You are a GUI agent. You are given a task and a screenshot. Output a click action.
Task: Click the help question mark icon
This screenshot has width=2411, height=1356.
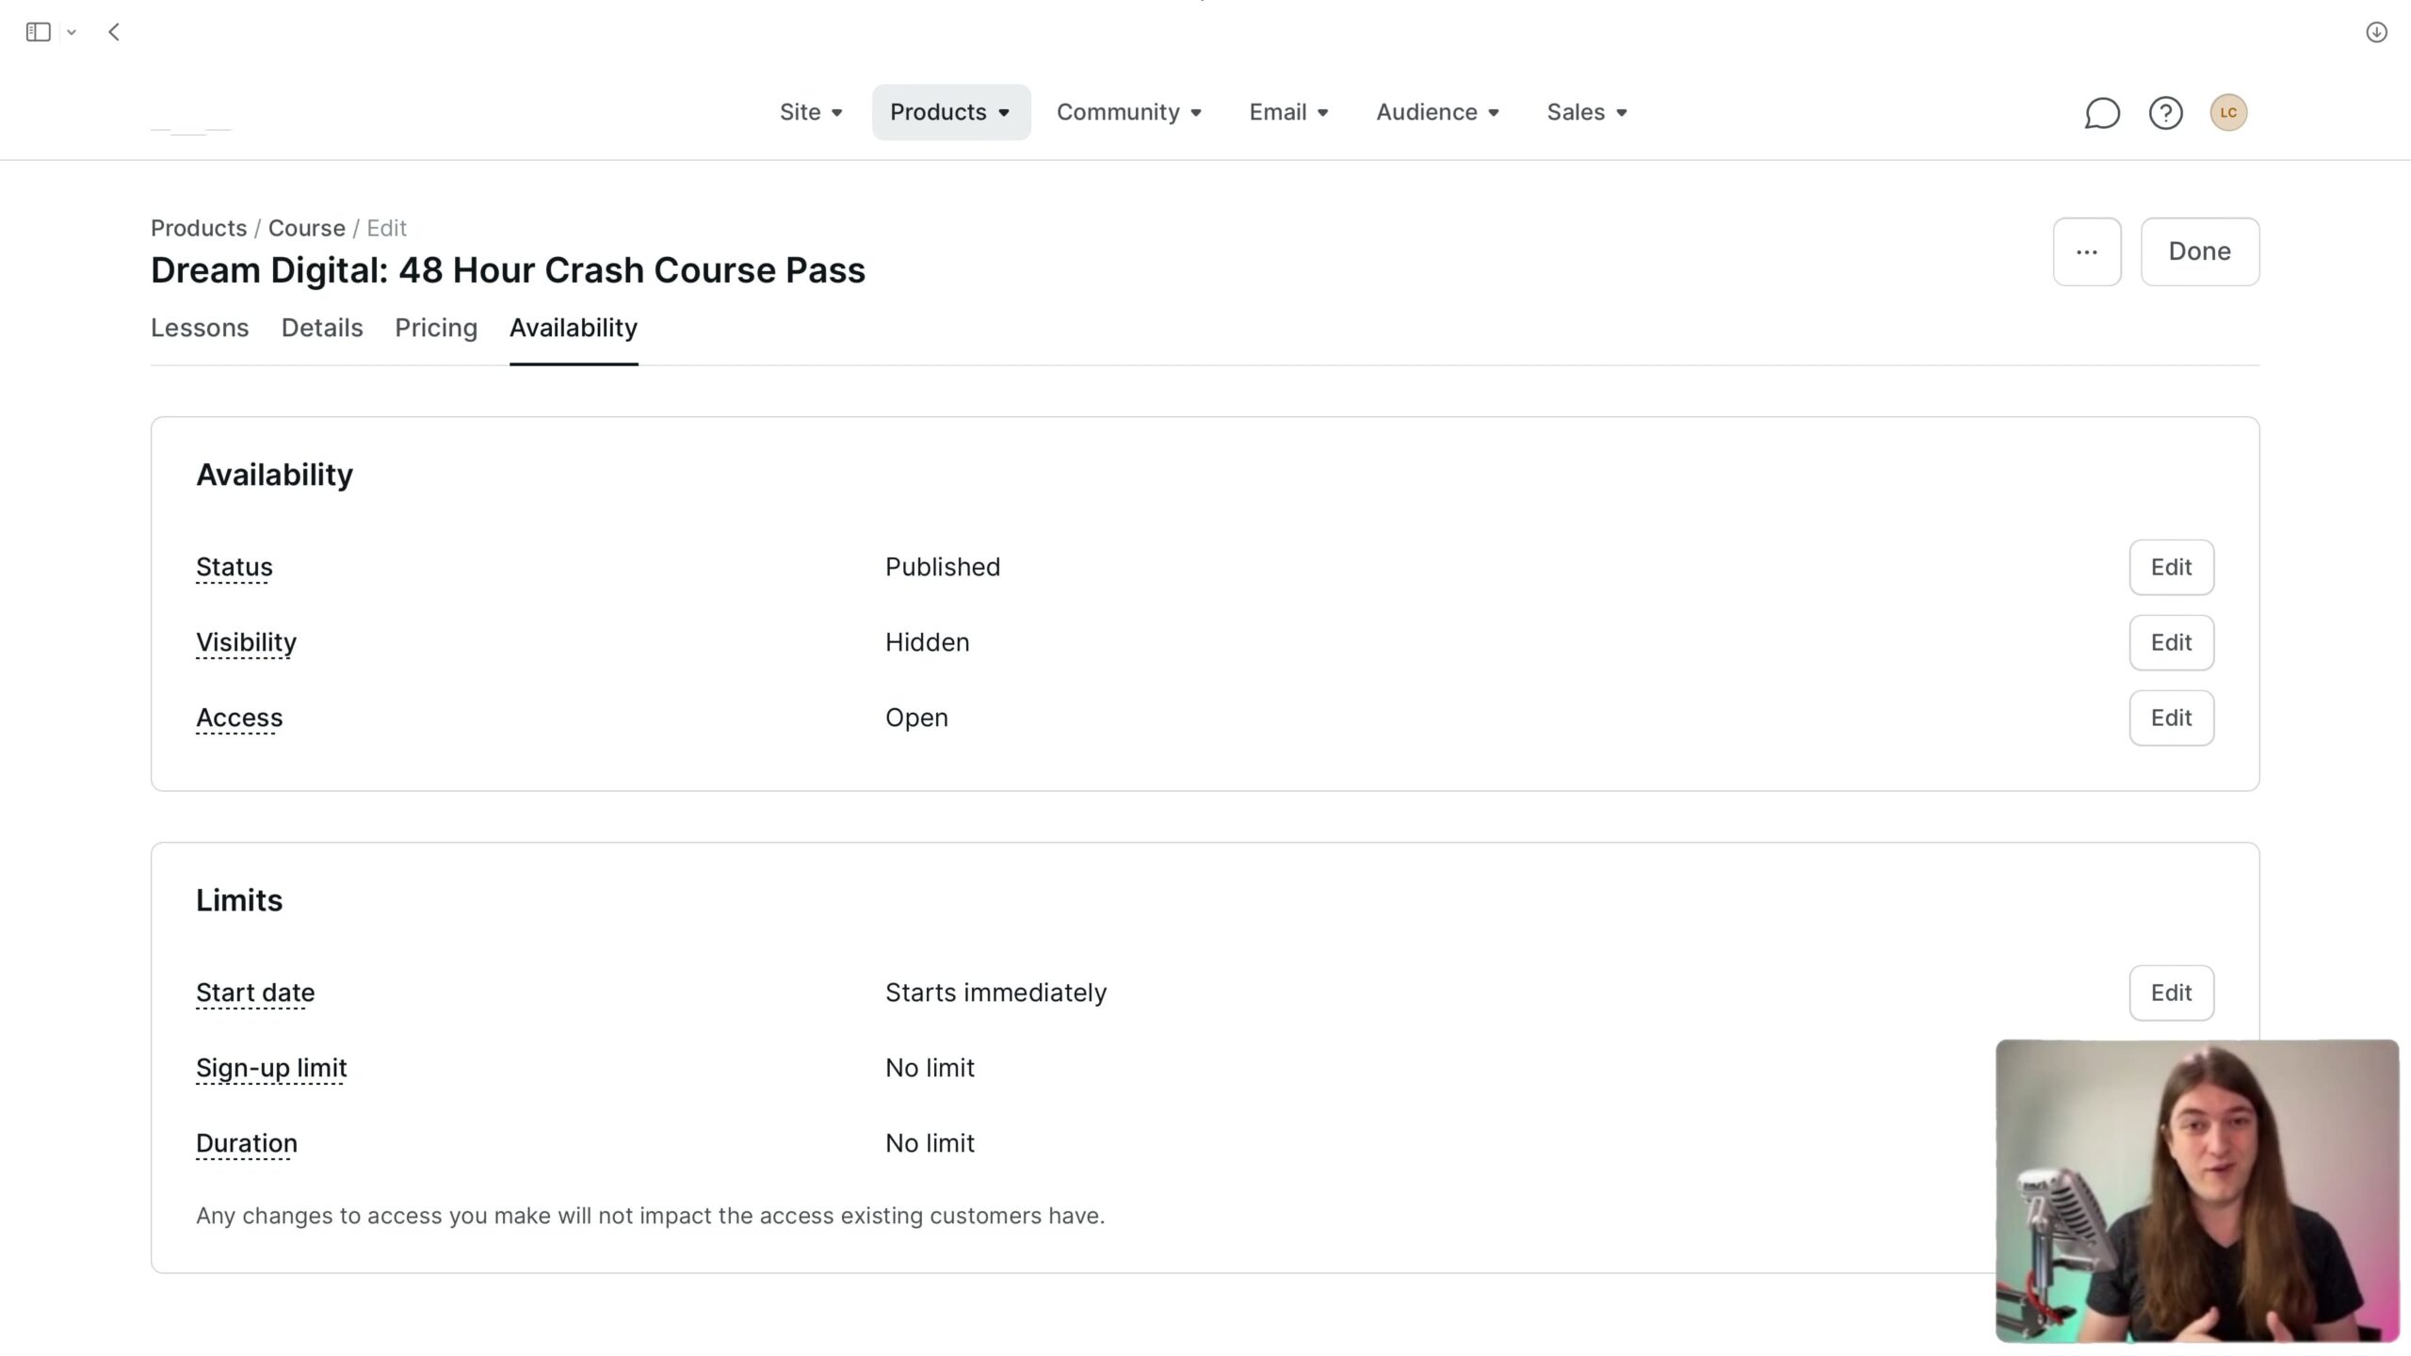(x=2165, y=113)
